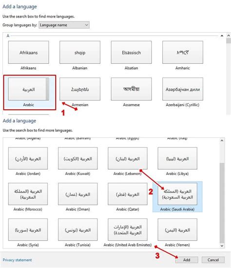
Task: Select the Arabic language group tile
Action: pos(29,89)
